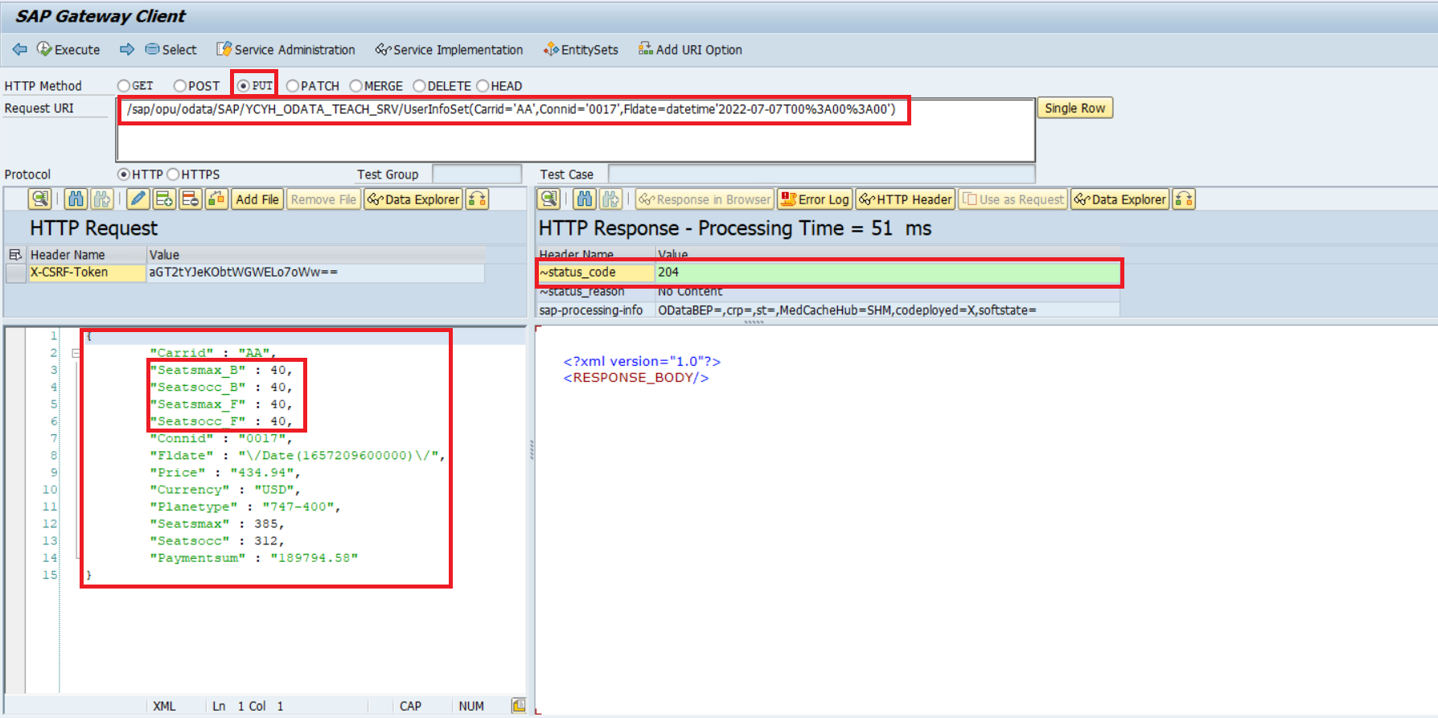Click the sap-processing-info header cell
Viewport: 1438px width, 718px height.
coord(596,310)
